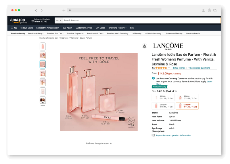Click the Amazon Prime logo

[x=19, y=21]
